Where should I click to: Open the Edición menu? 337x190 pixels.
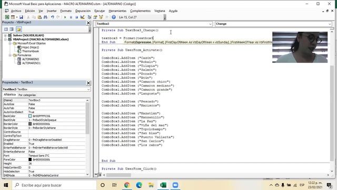coord(30,11)
